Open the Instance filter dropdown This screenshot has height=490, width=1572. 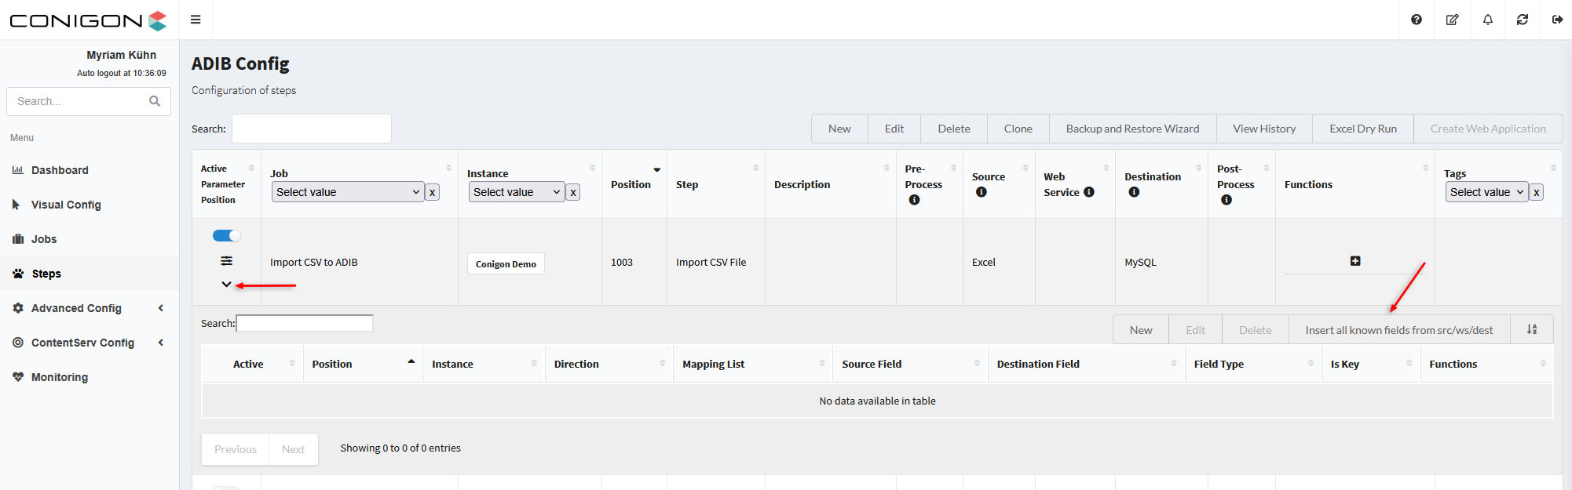516,192
